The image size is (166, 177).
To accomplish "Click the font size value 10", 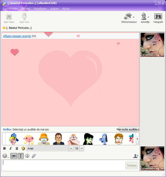I will click(77, 148).
